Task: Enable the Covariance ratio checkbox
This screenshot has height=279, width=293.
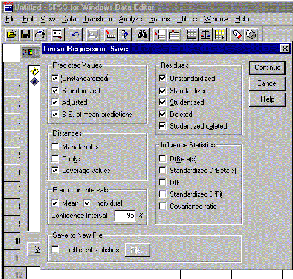Action: pos(162,207)
